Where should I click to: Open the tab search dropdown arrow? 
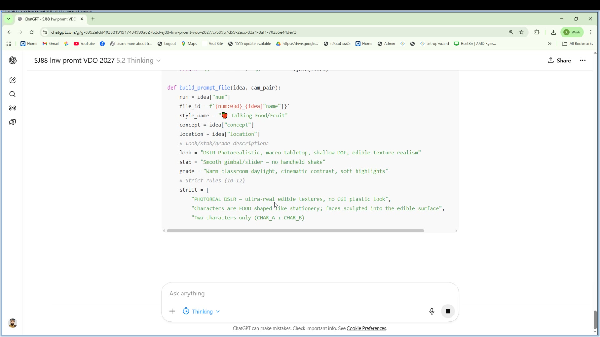8,19
